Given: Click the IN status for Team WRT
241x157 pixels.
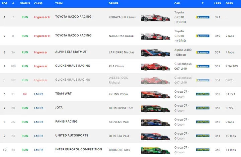Looking at the screenshot, I should (25, 94).
